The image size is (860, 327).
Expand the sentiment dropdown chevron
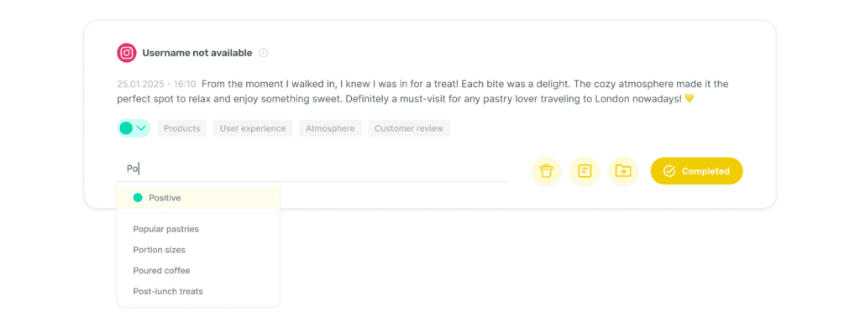(x=141, y=128)
